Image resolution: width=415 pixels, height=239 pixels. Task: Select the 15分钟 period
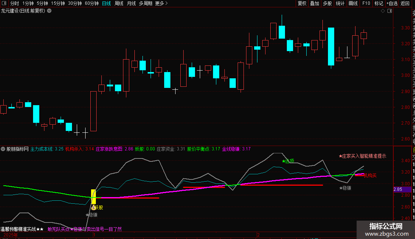(x=58, y=3)
